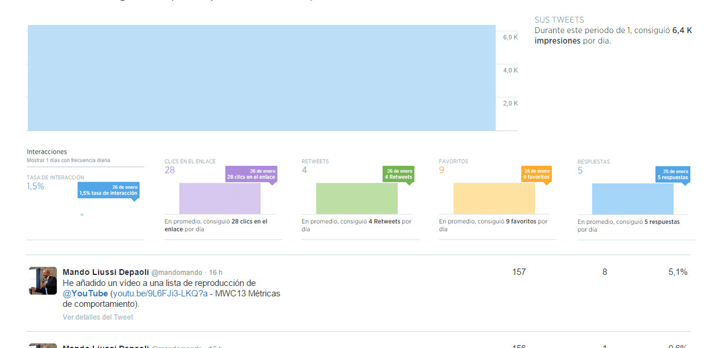The height and width of the screenshot is (348, 716).
Task: Open the 16 h timestamp of first tweet
Action: click(216, 273)
